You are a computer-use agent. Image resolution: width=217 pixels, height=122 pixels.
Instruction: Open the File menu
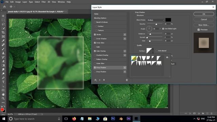click(7, 2)
